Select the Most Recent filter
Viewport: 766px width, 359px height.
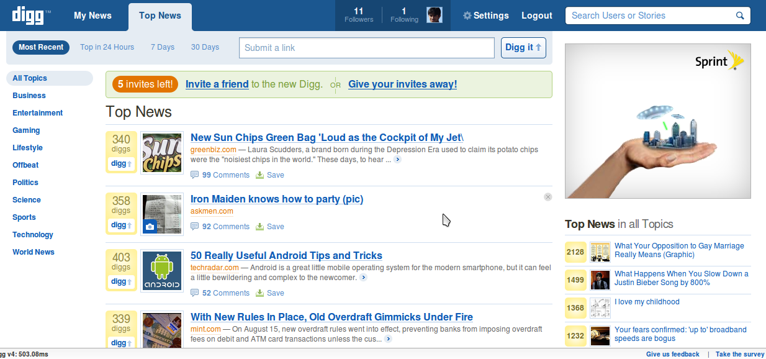click(41, 47)
